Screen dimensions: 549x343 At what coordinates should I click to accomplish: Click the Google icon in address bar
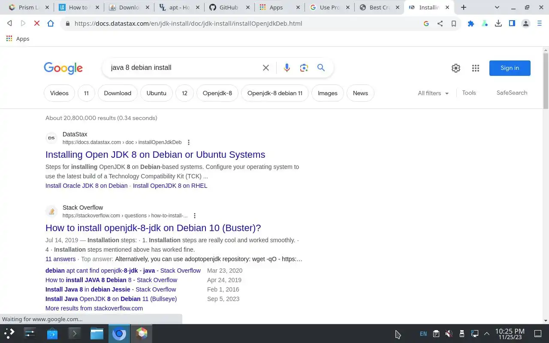click(x=426, y=24)
